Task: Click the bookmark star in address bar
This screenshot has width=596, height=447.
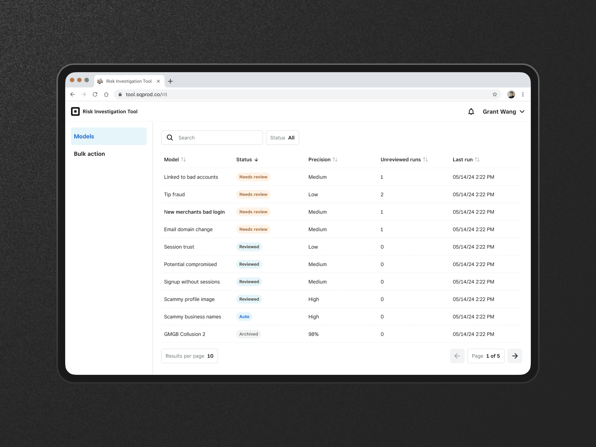Action: [x=494, y=94]
